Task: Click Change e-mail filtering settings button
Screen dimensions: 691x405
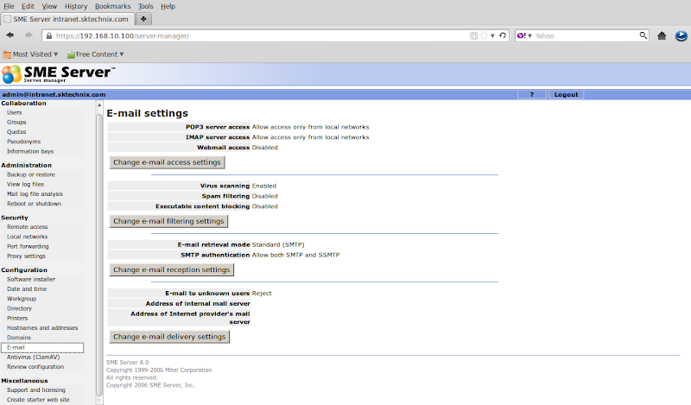Action: coord(168,221)
